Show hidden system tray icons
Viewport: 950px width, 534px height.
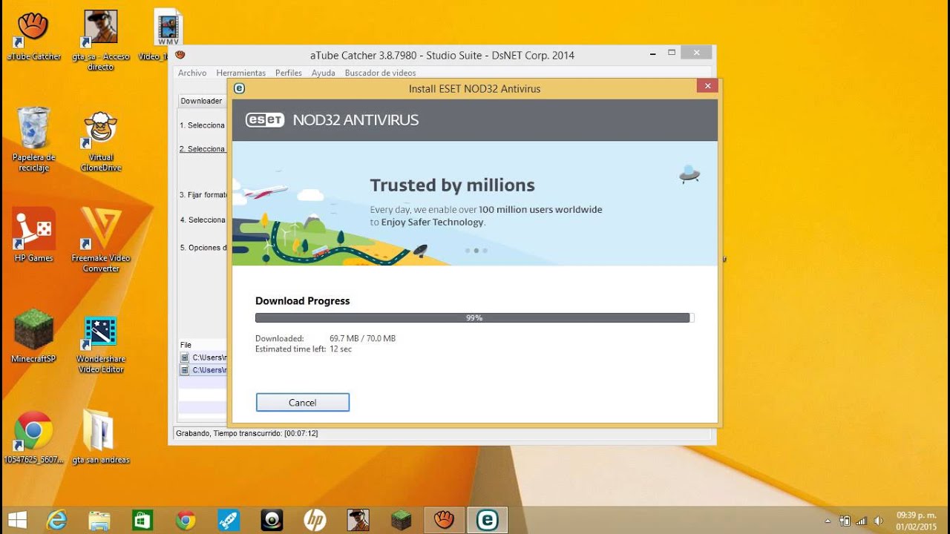click(x=828, y=521)
